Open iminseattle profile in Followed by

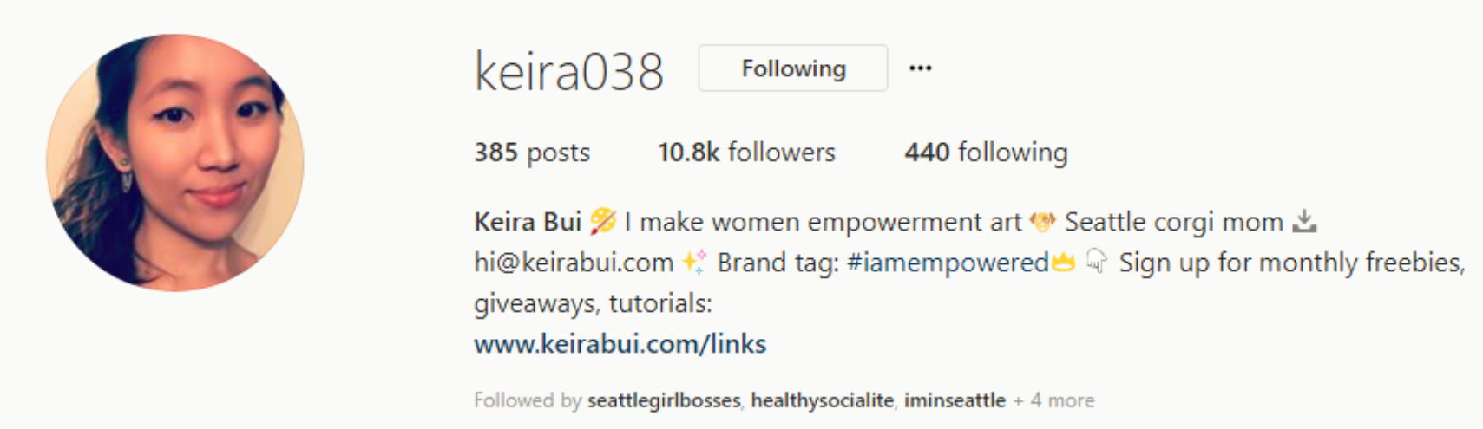coord(955,400)
